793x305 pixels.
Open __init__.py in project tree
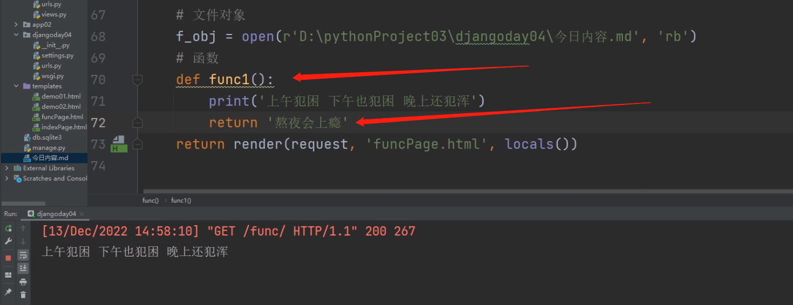(x=55, y=45)
